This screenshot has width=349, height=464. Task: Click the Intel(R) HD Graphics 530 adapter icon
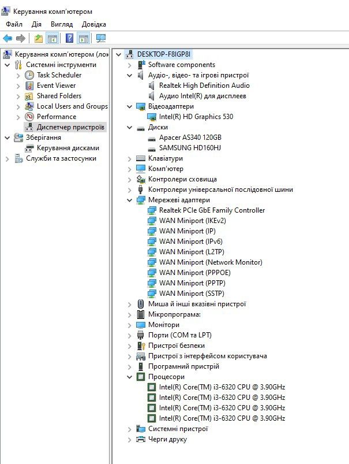[152, 117]
